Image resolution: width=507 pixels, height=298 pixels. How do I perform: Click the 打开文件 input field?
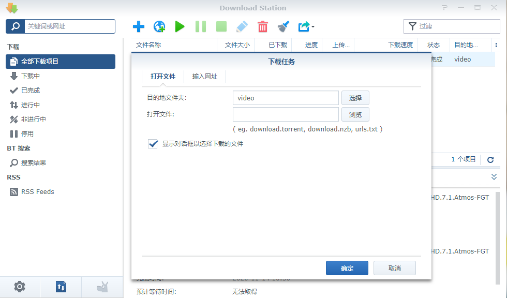286,114
